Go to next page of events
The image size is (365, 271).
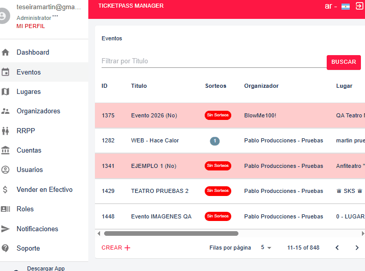pos(357,248)
